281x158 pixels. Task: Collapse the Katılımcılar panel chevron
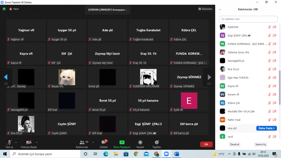[x=220, y=9]
